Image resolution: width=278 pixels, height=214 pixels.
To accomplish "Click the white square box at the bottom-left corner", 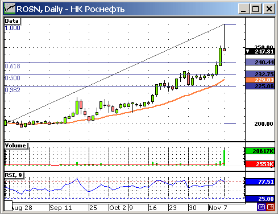I will [x=9, y=206].
